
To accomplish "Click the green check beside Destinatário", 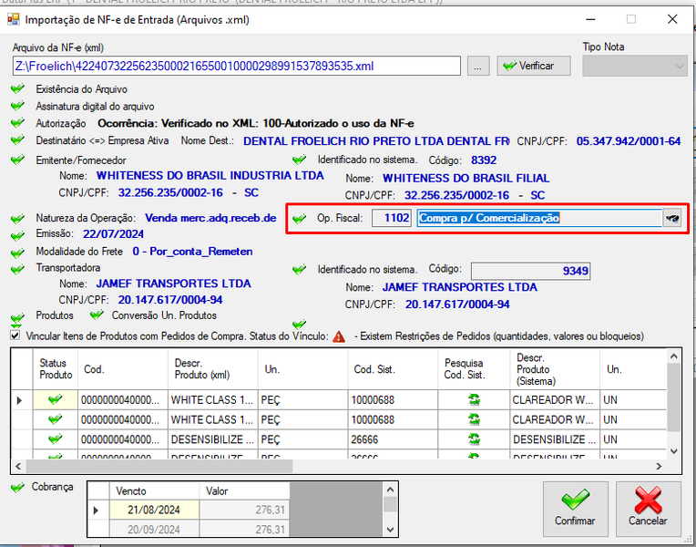I will pyautogui.click(x=17, y=140).
